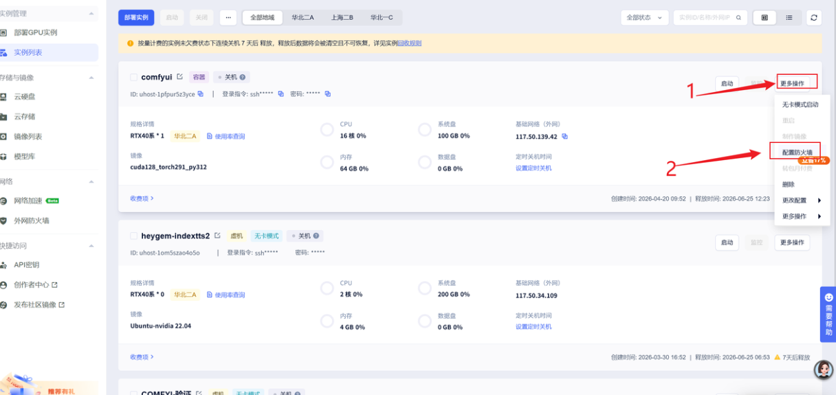Click the 无卡模式 tag on heygem-indextts2
Image resolution: width=836 pixels, height=395 pixels.
[x=266, y=236]
